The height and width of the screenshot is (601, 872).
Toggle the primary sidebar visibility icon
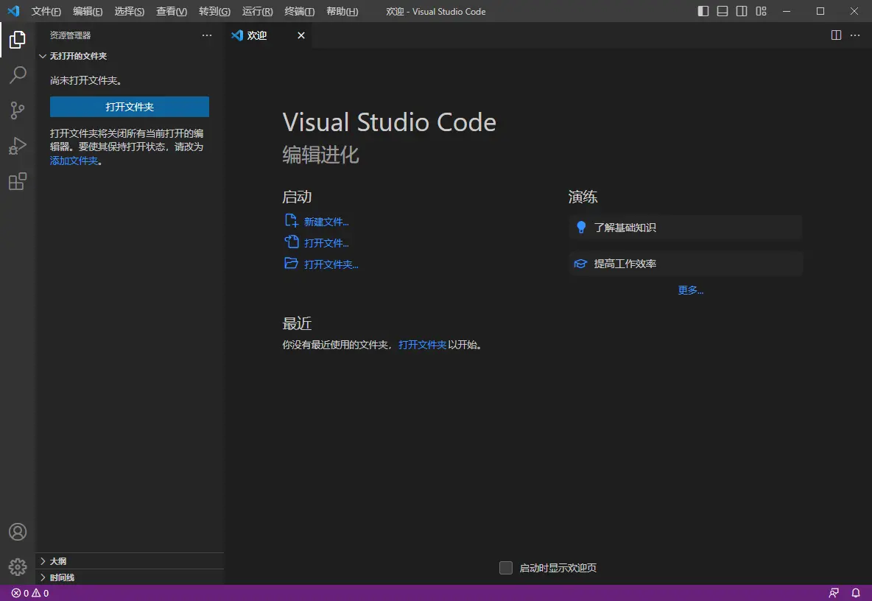pos(703,11)
